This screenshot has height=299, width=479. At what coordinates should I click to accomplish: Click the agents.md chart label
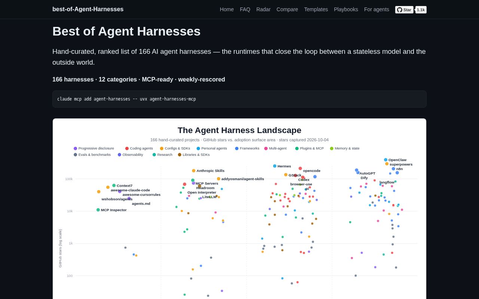[141, 204]
